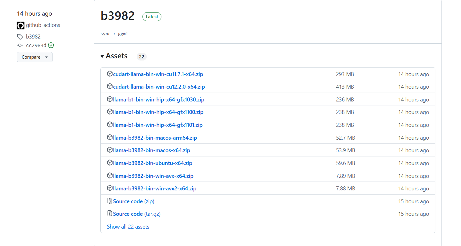Download Source code (zip)
Screen dimensions: 461x246
[134, 201]
